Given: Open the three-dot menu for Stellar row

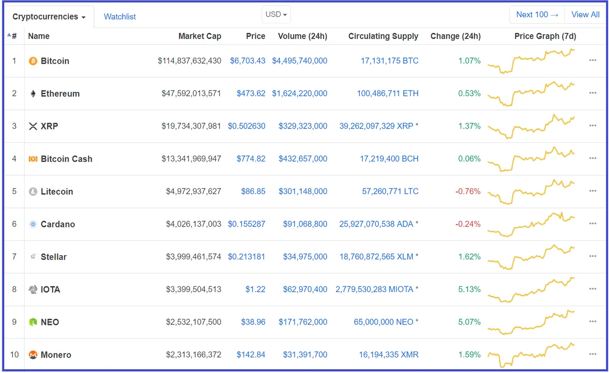Looking at the screenshot, I should coord(593,256).
